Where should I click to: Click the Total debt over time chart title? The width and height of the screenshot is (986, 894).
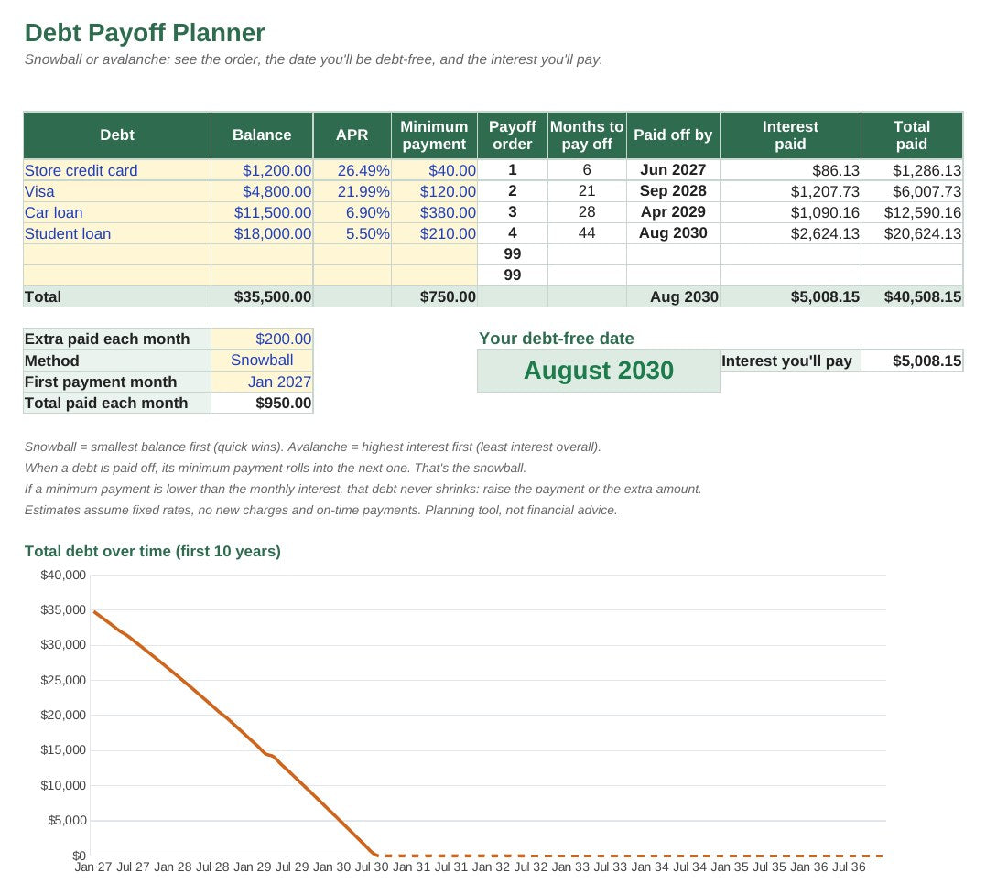[153, 552]
